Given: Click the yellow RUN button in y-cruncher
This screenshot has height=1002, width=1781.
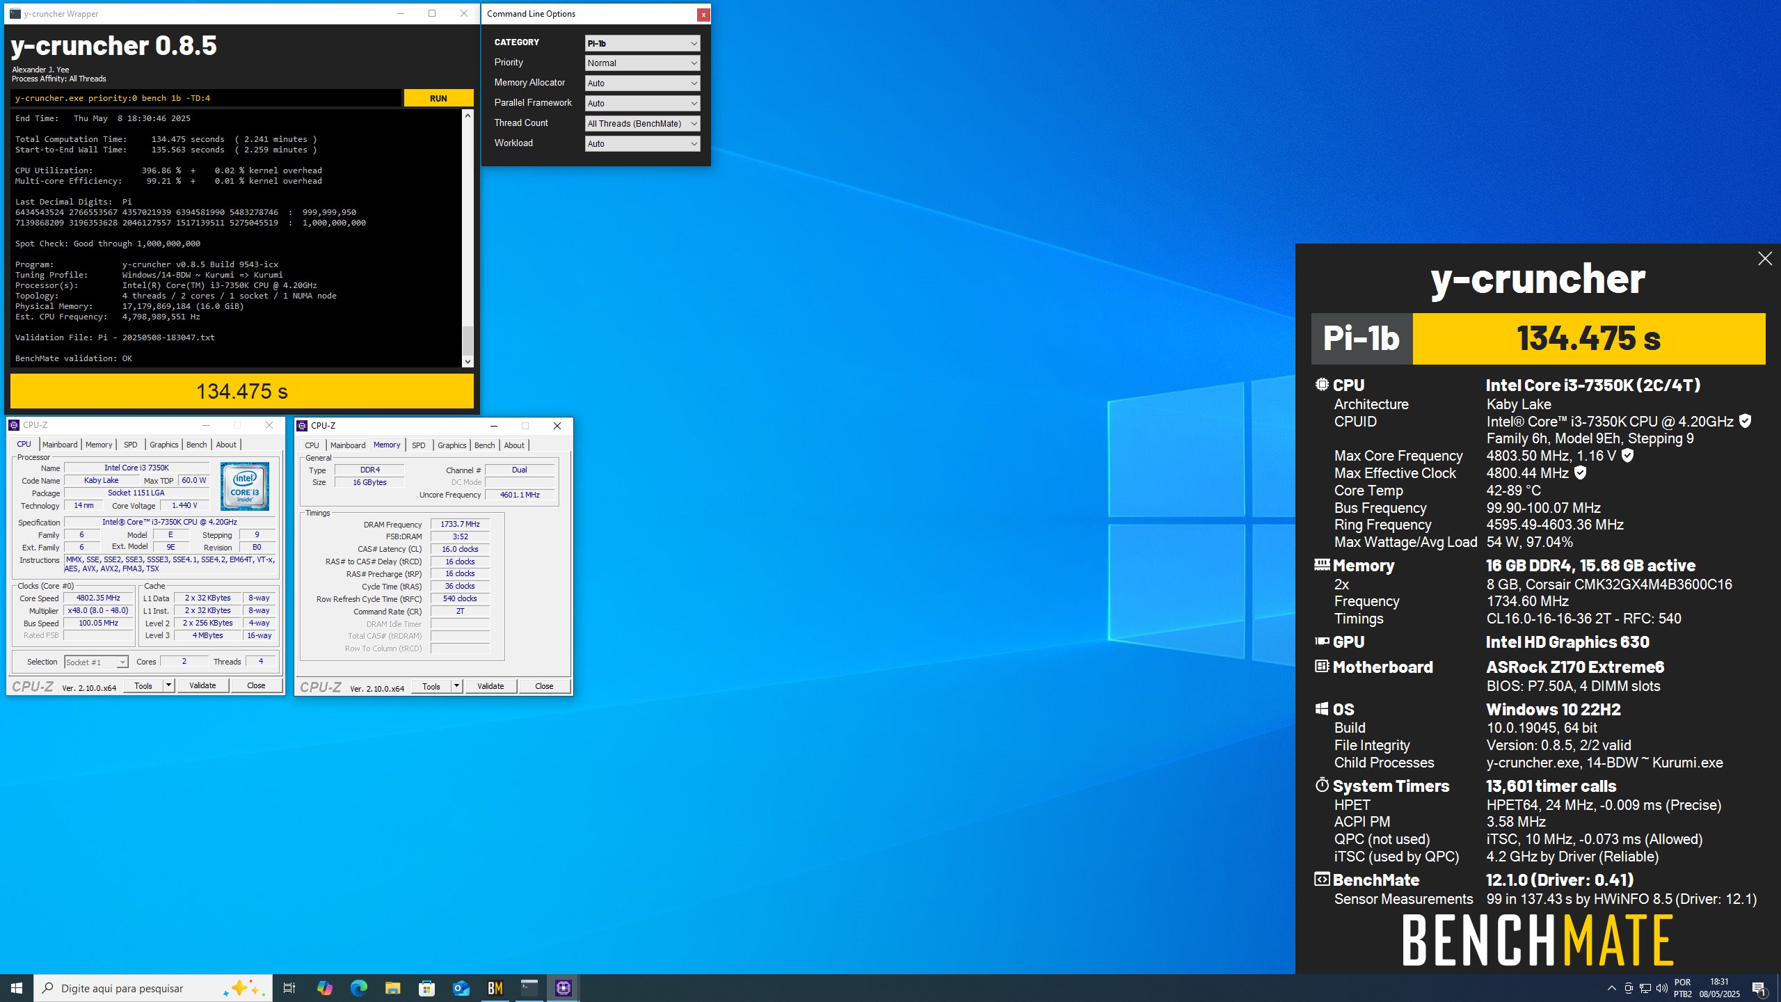Looking at the screenshot, I should coord(438,98).
